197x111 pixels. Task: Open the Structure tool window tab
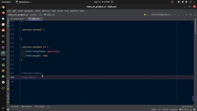click(x=8, y=85)
